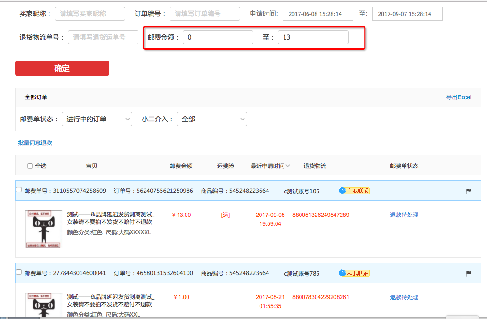Click the [运] shipping insurance marker
Image resolution: width=487 pixels, height=319 pixels.
pos(226,215)
